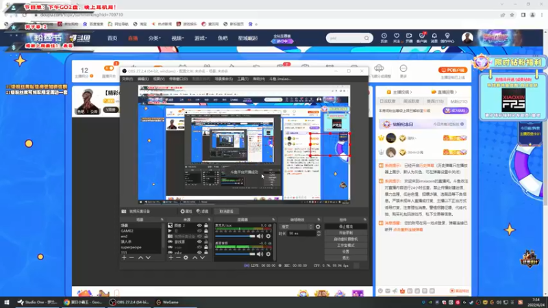Open OBS 工具(T) menu
This screenshot has height=308, width=548.
(x=243, y=79)
